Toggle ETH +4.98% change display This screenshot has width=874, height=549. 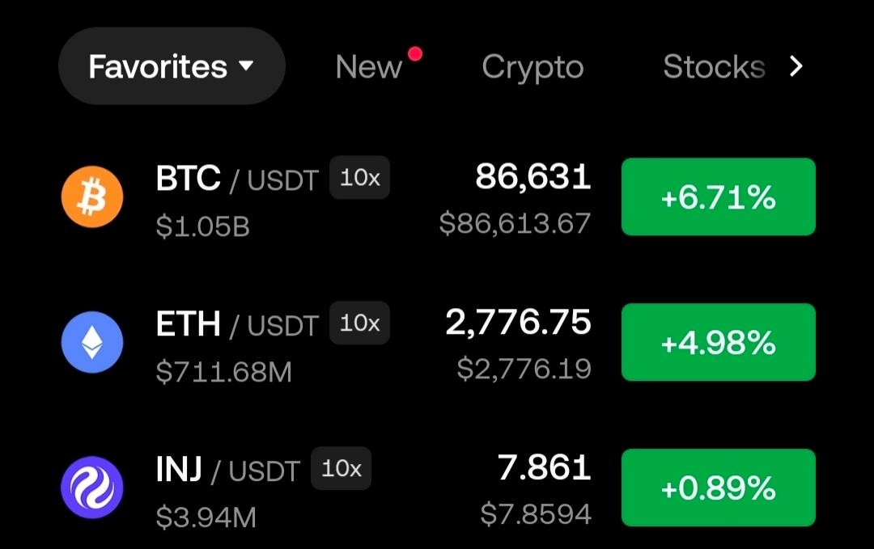[719, 342]
